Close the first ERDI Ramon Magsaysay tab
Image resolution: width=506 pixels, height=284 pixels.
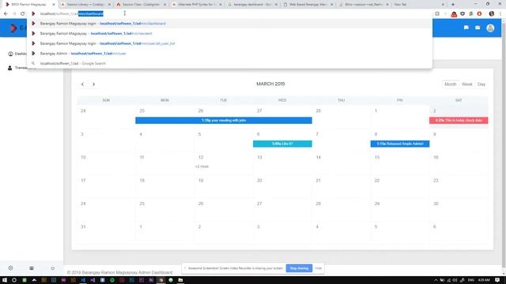tap(54, 5)
